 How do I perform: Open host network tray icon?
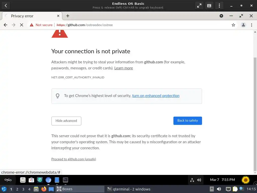tap(228, 189)
